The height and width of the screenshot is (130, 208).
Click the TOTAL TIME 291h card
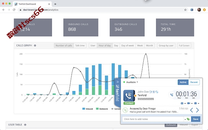pyautogui.click(x=175, y=27)
